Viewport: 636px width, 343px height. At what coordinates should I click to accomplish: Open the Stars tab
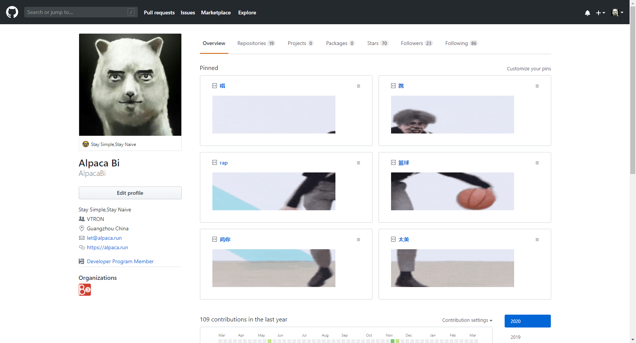click(x=378, y=43)
